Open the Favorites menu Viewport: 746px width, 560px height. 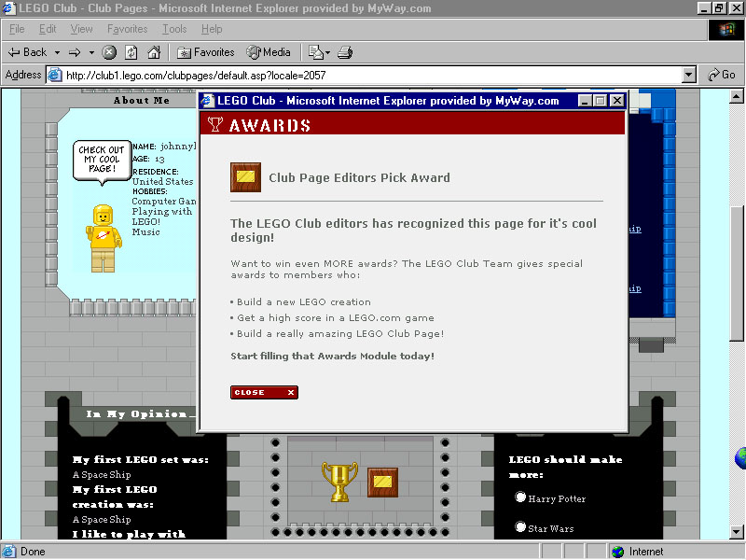click(127, 29)
